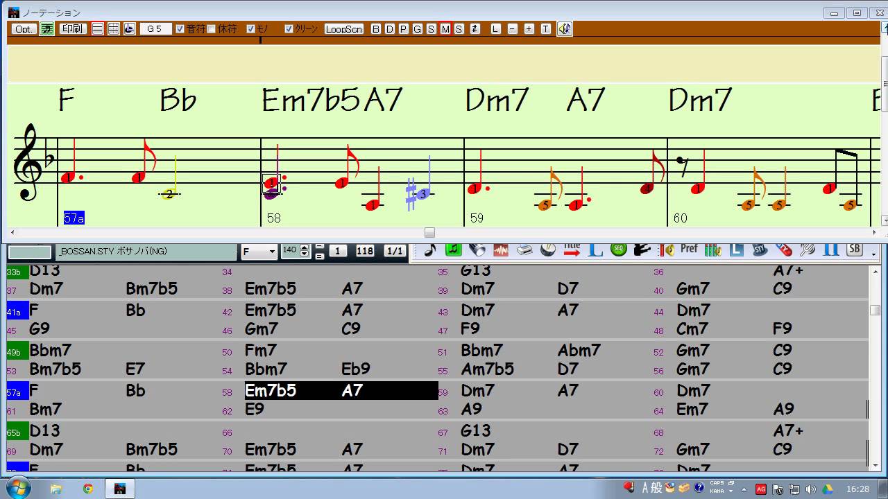Increase tempo with the up stepper arrow

pyautogui.click(x=304, y=248)
